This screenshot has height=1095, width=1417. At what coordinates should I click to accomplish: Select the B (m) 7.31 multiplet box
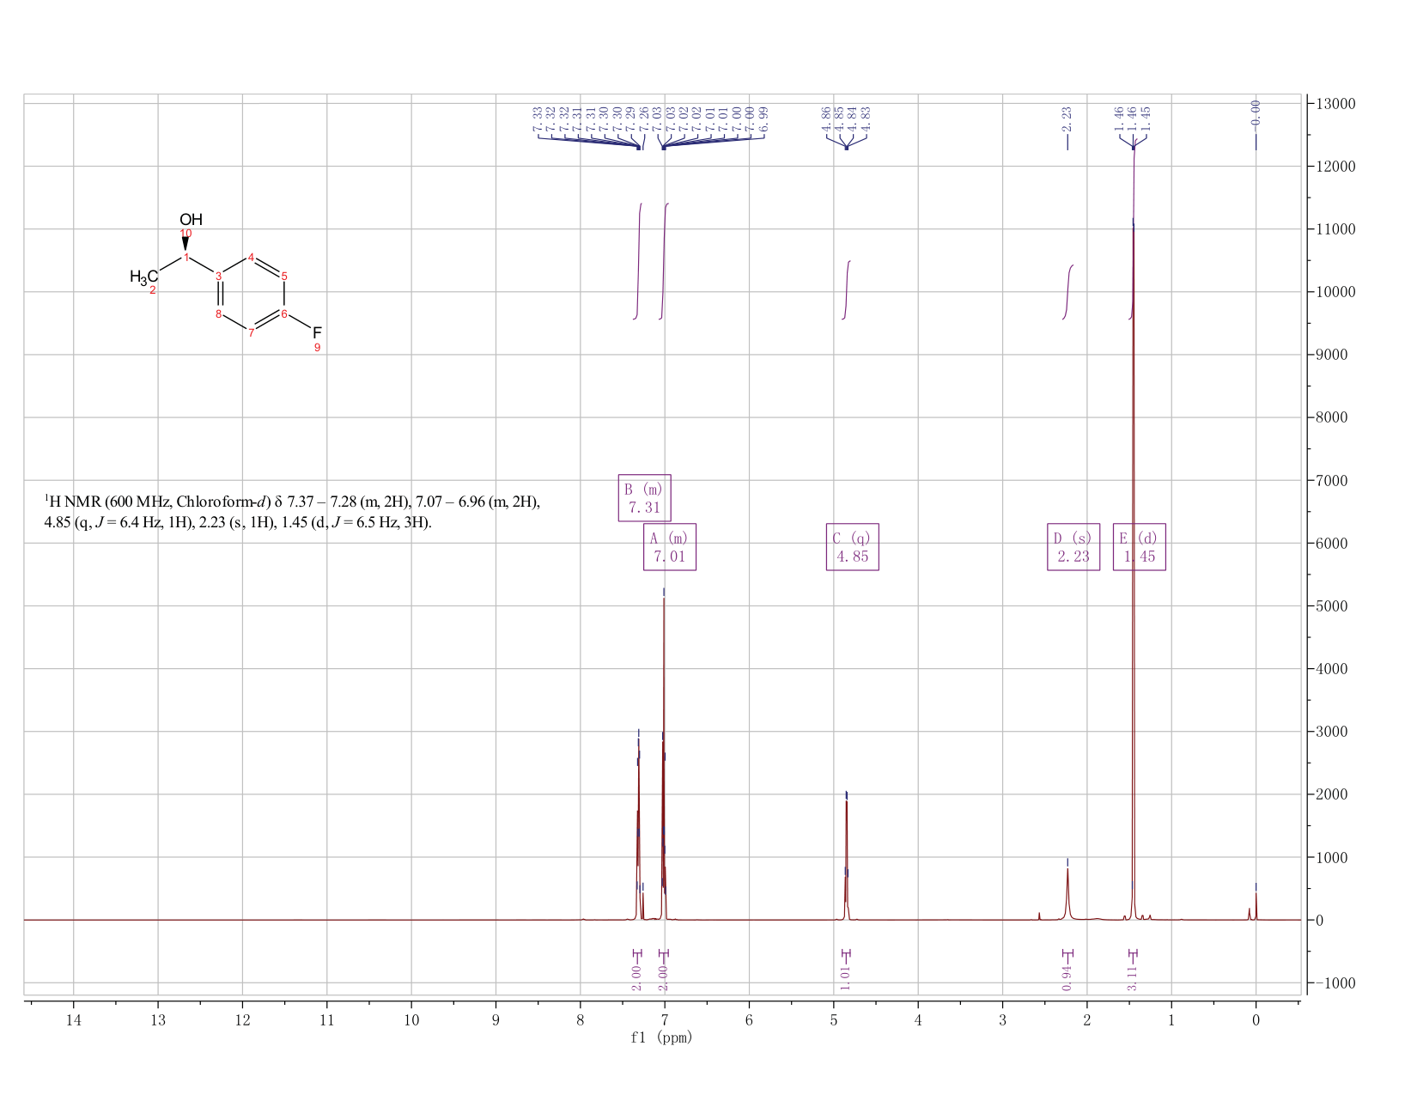click(x=644, y=497)
